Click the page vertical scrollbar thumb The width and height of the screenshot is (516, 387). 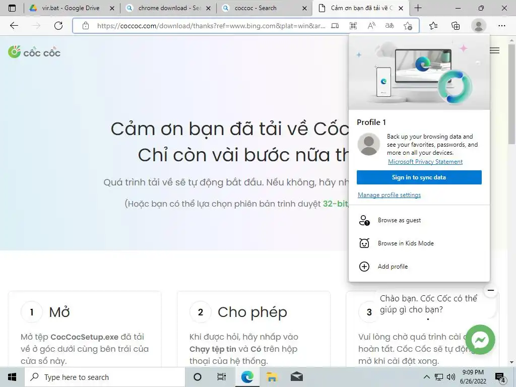pos(511,94)
